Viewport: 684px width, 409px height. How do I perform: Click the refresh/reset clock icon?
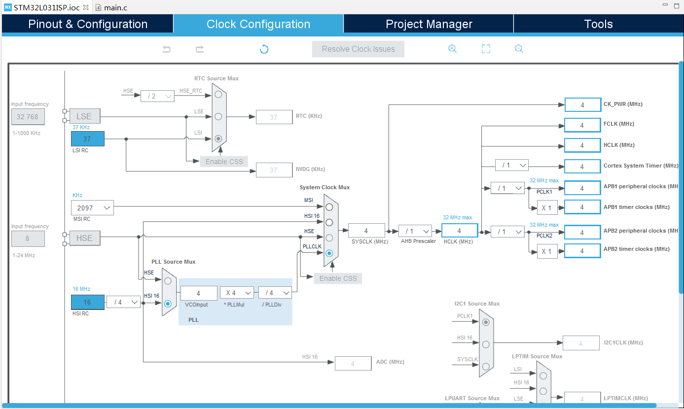click(x=264, y=49)
